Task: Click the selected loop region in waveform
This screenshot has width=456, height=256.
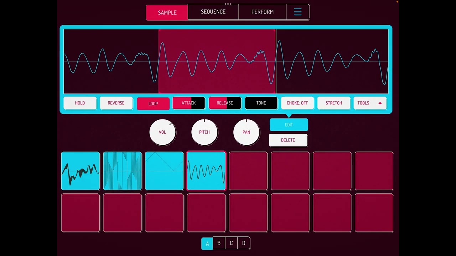Action: (x=217, y=62)
